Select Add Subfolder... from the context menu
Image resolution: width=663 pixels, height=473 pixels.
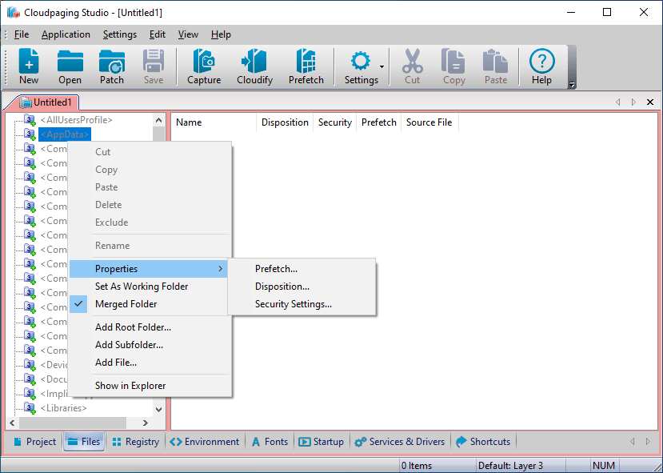point(150,345)
